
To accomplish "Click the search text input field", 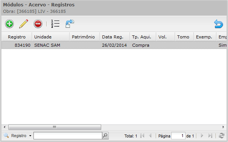I will [68, 136].
